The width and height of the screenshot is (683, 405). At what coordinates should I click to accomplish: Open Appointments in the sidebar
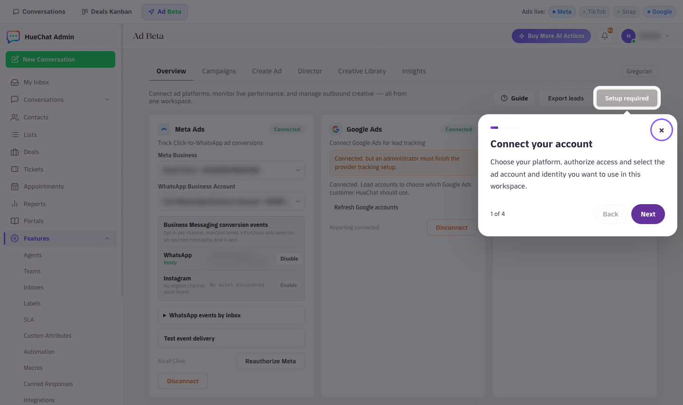click(x=60, y=187)
